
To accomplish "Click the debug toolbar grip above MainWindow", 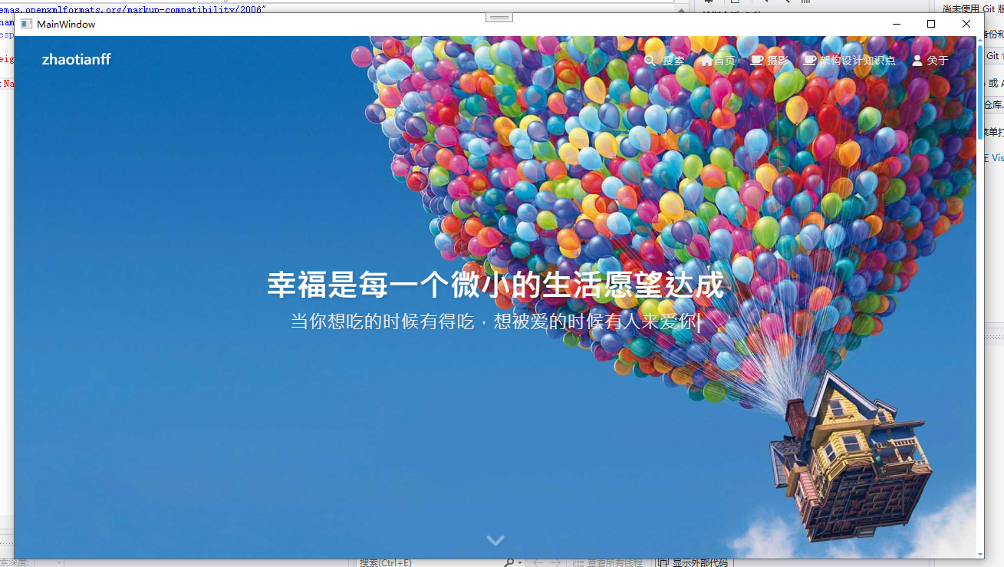I will click(499, 17).
